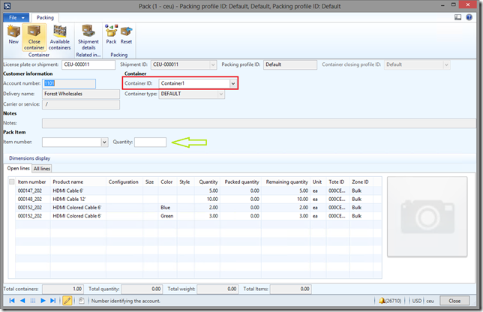This screenshot has height=312, width=483.
Task: Click the Reset icon in ribbon
Action: point(126,34)
